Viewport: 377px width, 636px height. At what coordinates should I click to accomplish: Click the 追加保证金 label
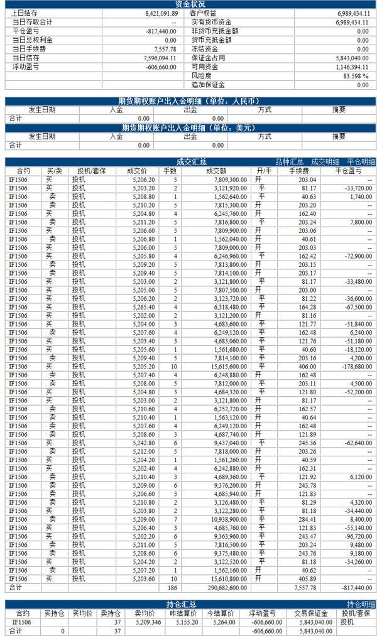208,85
